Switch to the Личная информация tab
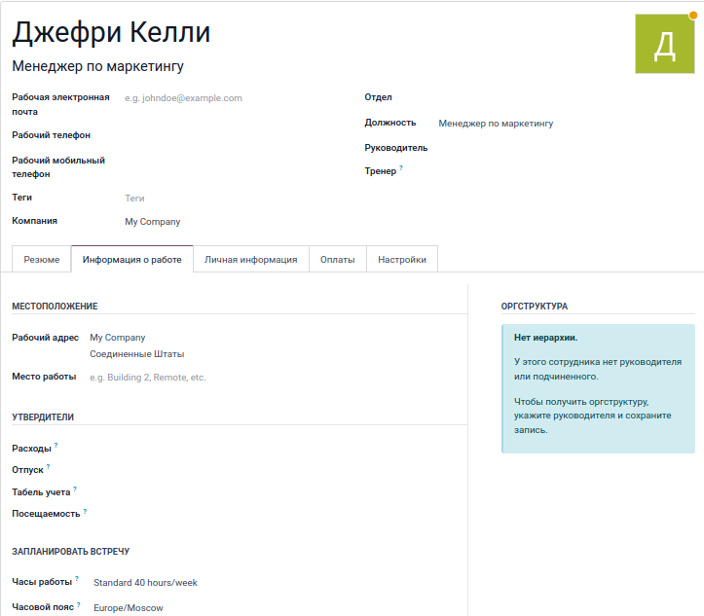Viewport: 704px width, 616px height. tap(250, 260)
